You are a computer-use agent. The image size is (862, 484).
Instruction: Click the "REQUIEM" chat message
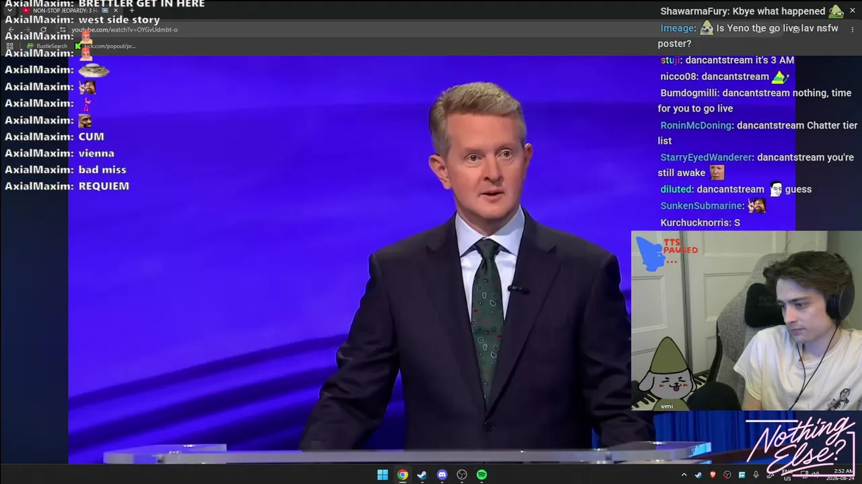104,186
